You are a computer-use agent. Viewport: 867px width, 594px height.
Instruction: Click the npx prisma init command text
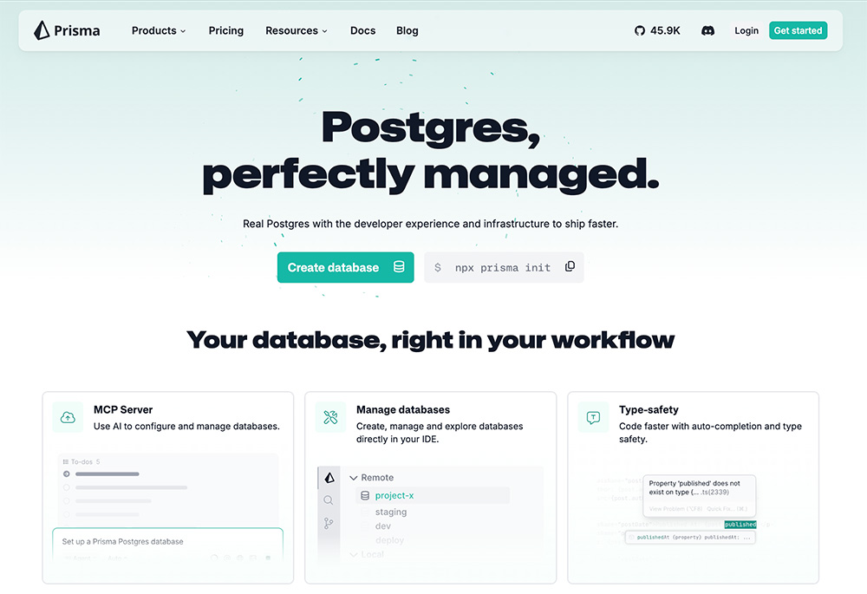pos(503,268)
